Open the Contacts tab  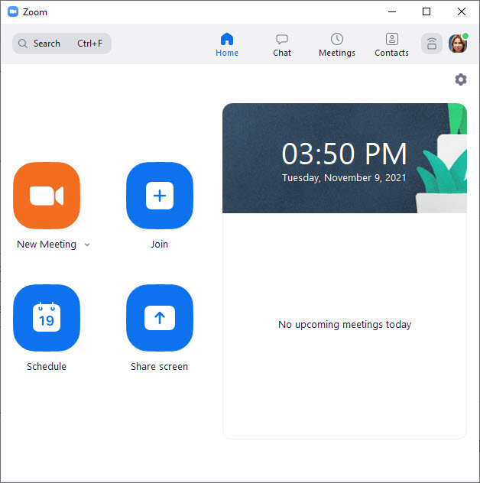click(391, 44)
